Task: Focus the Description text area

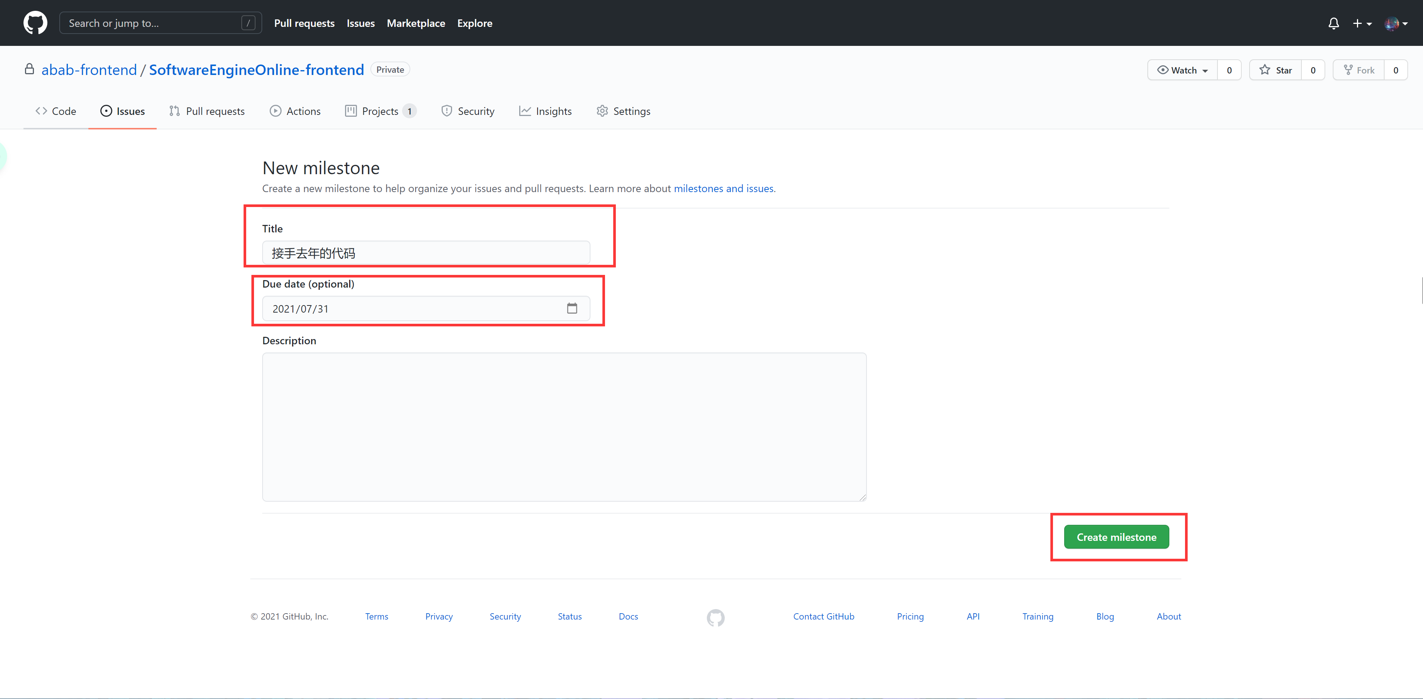Action: pyautogui.click(x=564, y=427)
